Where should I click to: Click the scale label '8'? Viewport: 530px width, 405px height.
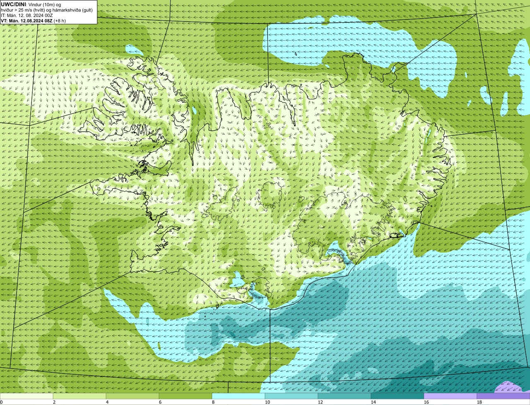[x=213, y=402]
